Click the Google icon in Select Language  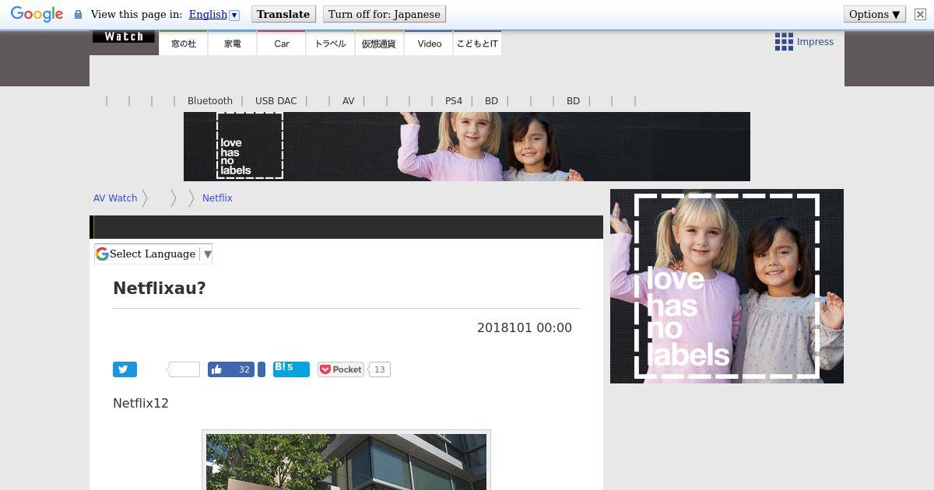[x=102, y=254]
